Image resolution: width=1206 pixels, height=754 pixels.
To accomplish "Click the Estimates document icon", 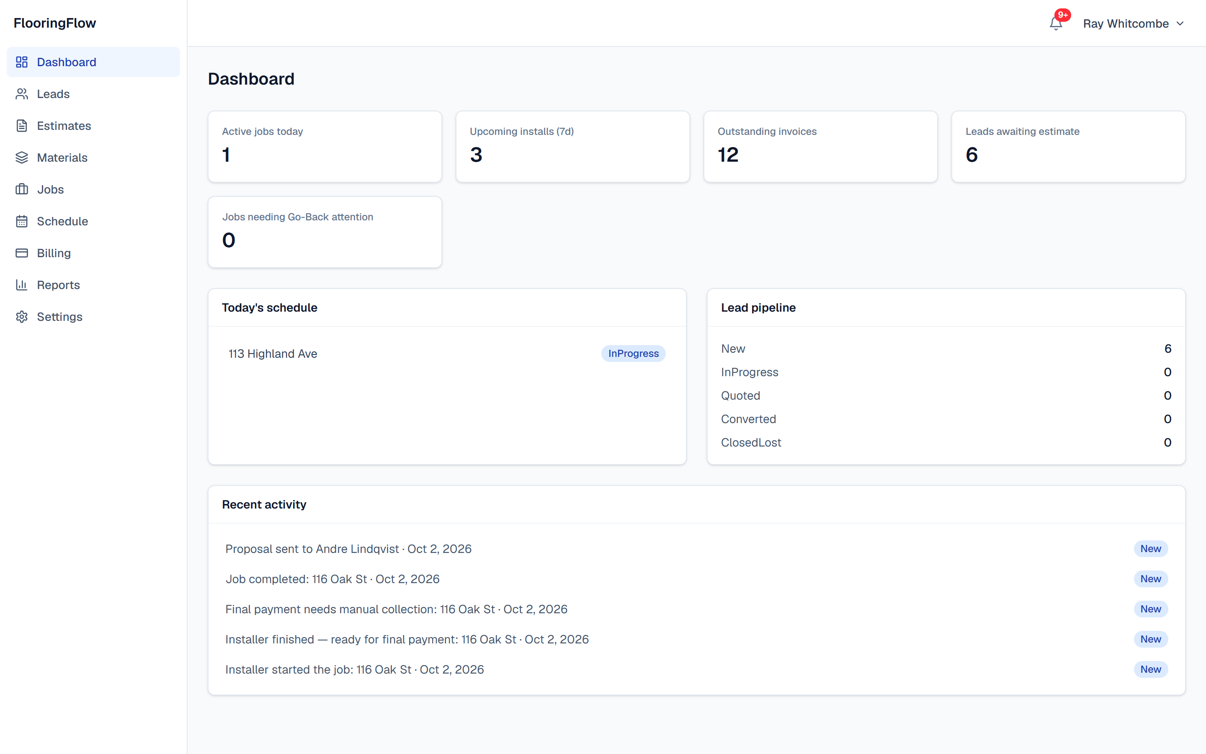I will (21, 126).
